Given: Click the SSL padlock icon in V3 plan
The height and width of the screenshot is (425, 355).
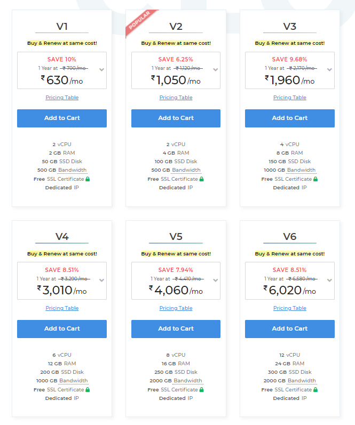Looking at the screenshot, I should [315, 179].
